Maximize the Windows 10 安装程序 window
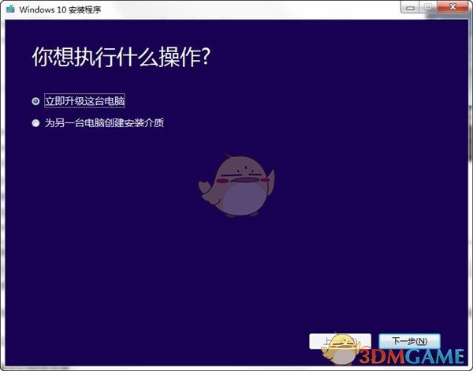Image resolution: width=473 pixels, height=371 pixels. pyautogui.click(x=428, y=7)
